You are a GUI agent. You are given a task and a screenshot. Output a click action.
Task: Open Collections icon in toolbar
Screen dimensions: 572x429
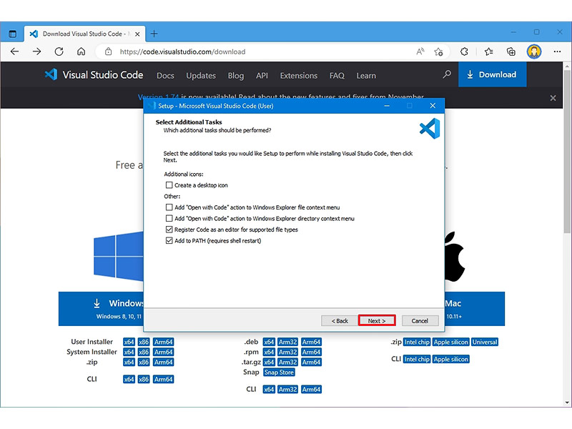511,51
